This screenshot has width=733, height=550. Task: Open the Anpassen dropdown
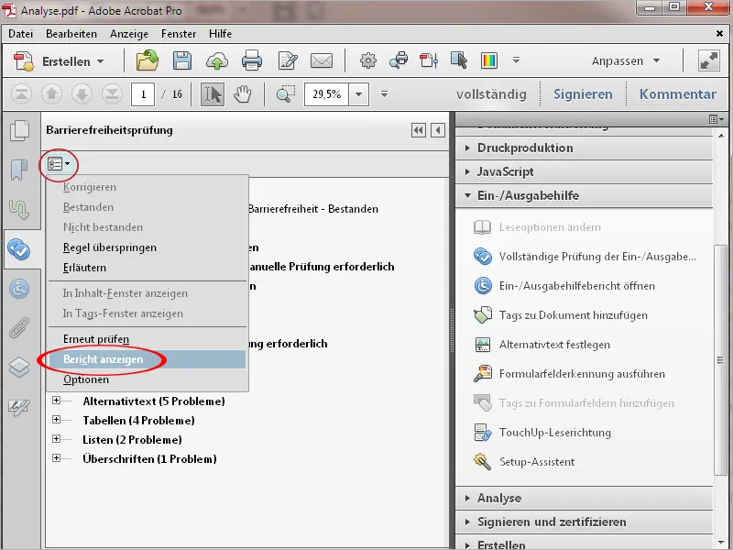tap(626, 60)
